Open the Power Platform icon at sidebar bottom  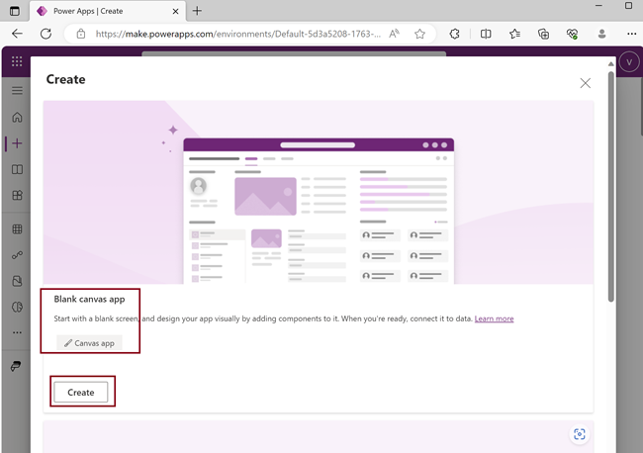[x=16, y=366]
